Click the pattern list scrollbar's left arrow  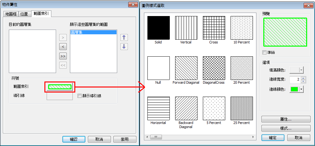[x=147, y=137]
